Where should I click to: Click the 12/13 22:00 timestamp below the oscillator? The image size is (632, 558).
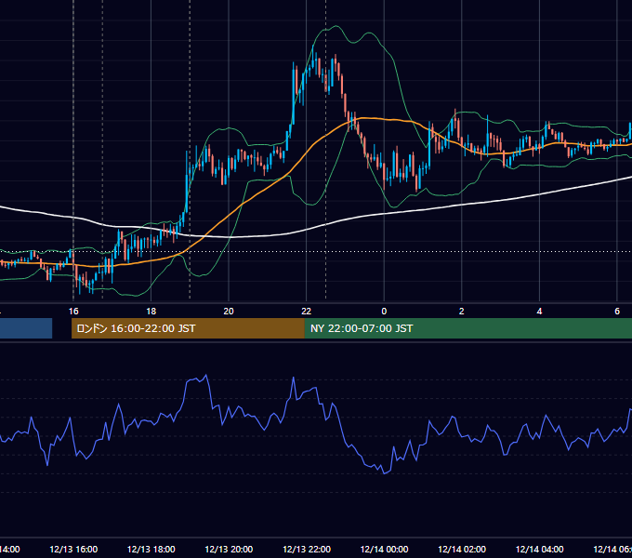pos(307,549)
